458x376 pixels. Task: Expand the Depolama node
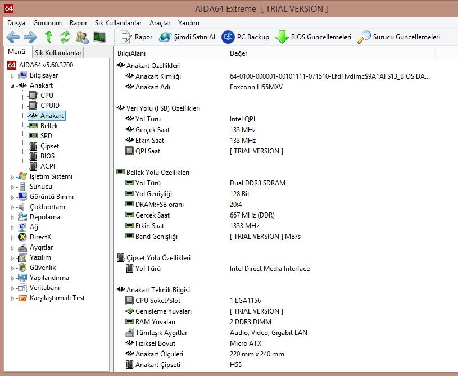point(12,218)
